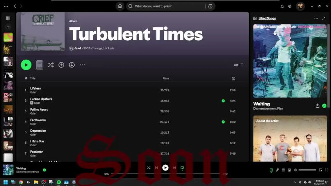
Task: Toggle liked checkmark for Waiting in right panel
Action: click(x=324, y=106)
